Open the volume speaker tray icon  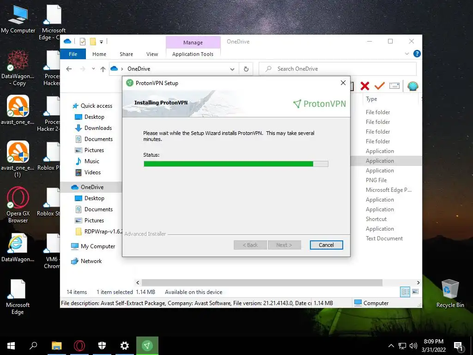point(413,346)
